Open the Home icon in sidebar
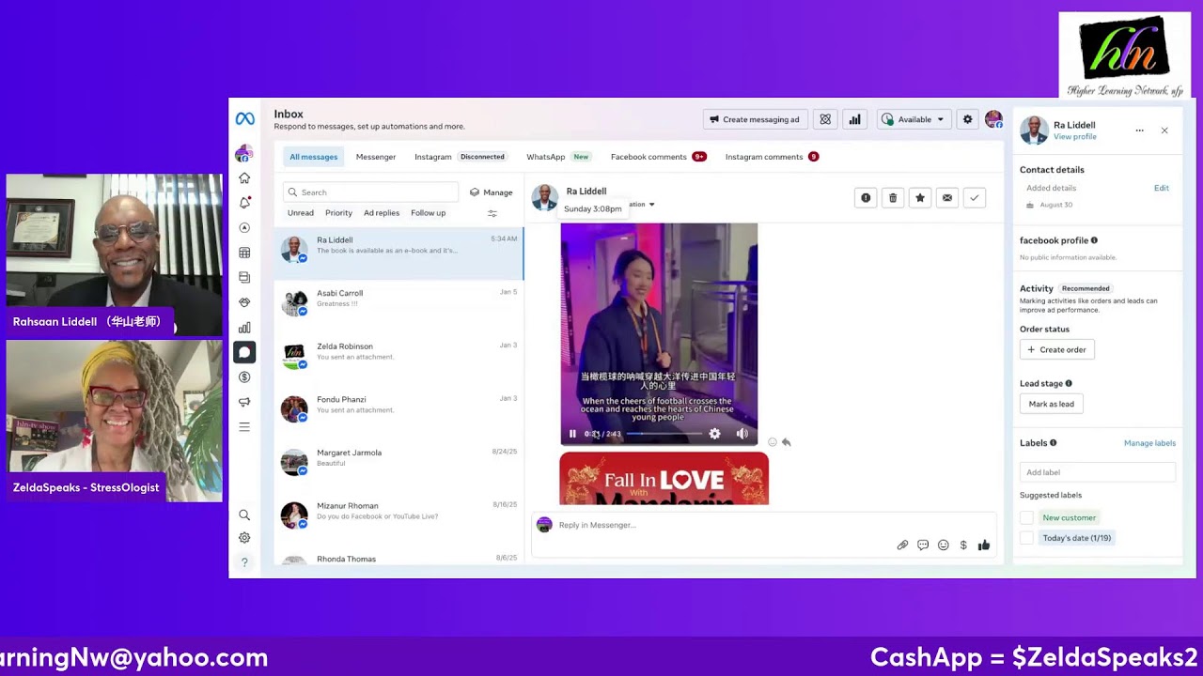 [244, 177]
